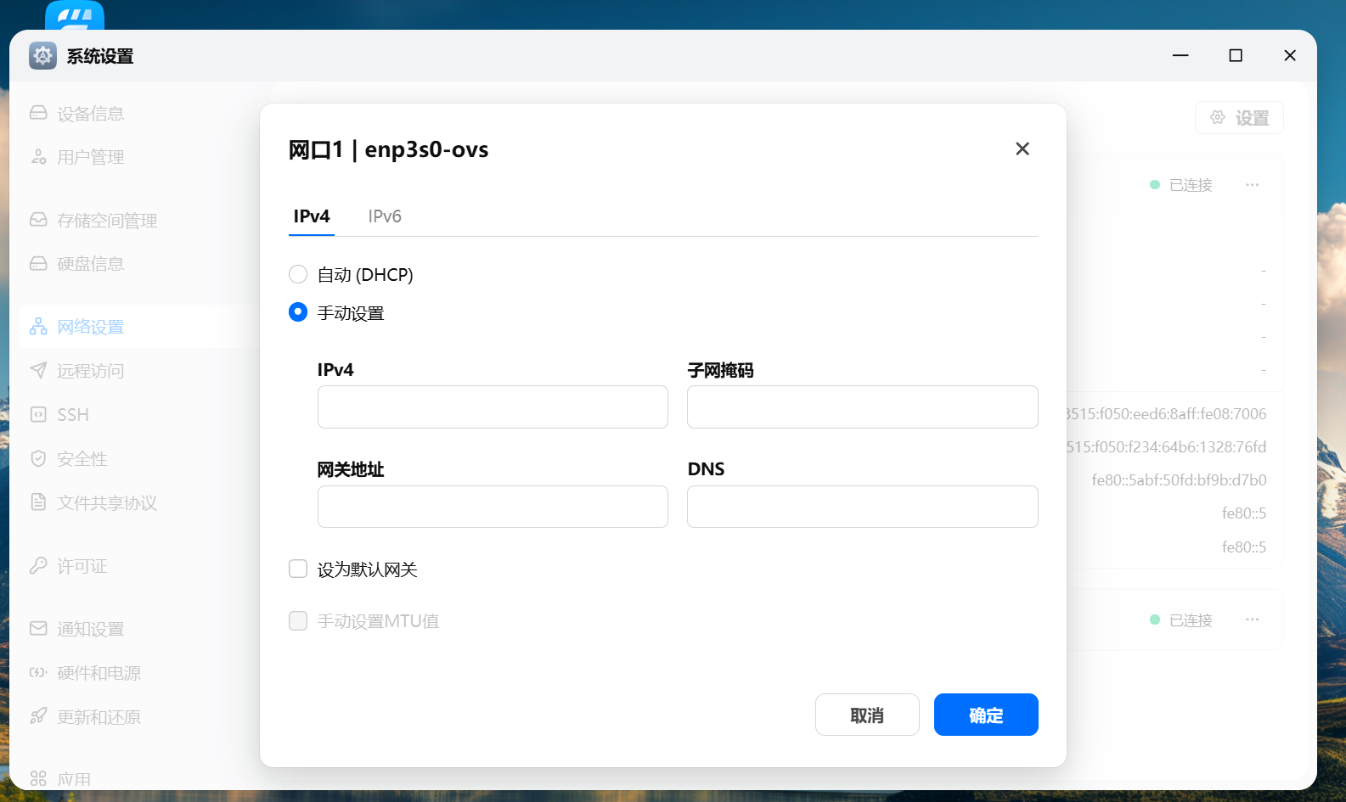Open 设备信息 device icon in sidebar

[x=38, y=113]
